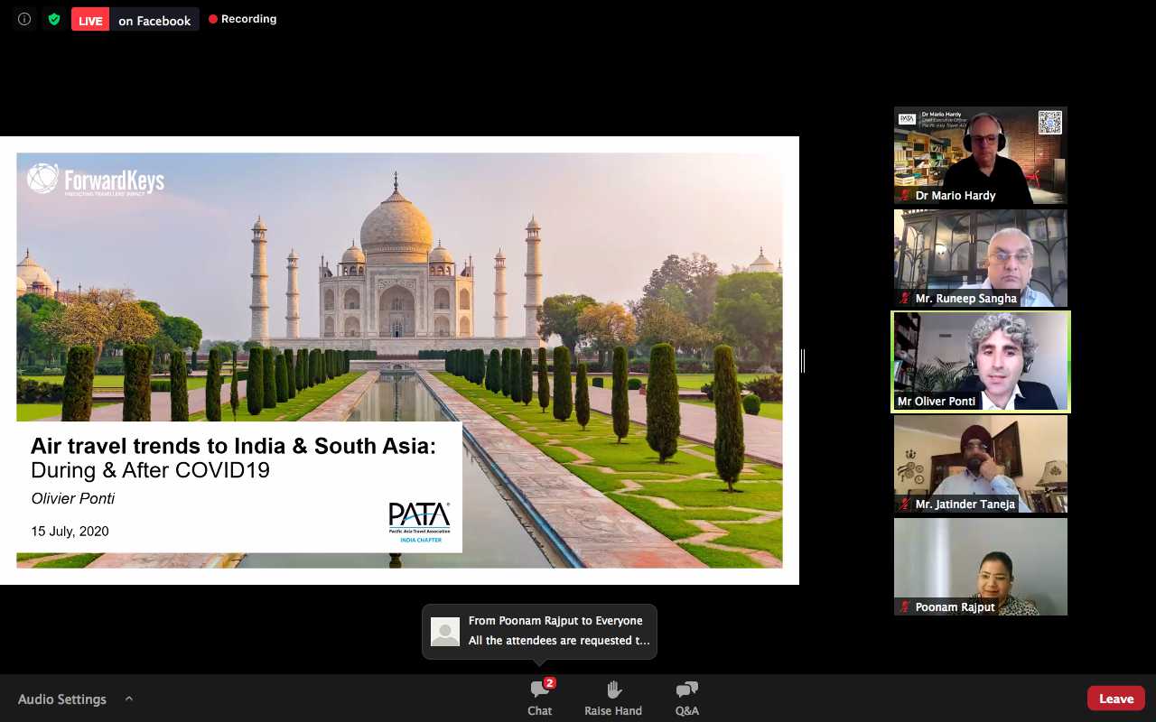Select Dr Mario Hardy video thumbnail
This screenshot has width=1156, height=722.
[980, 155]
